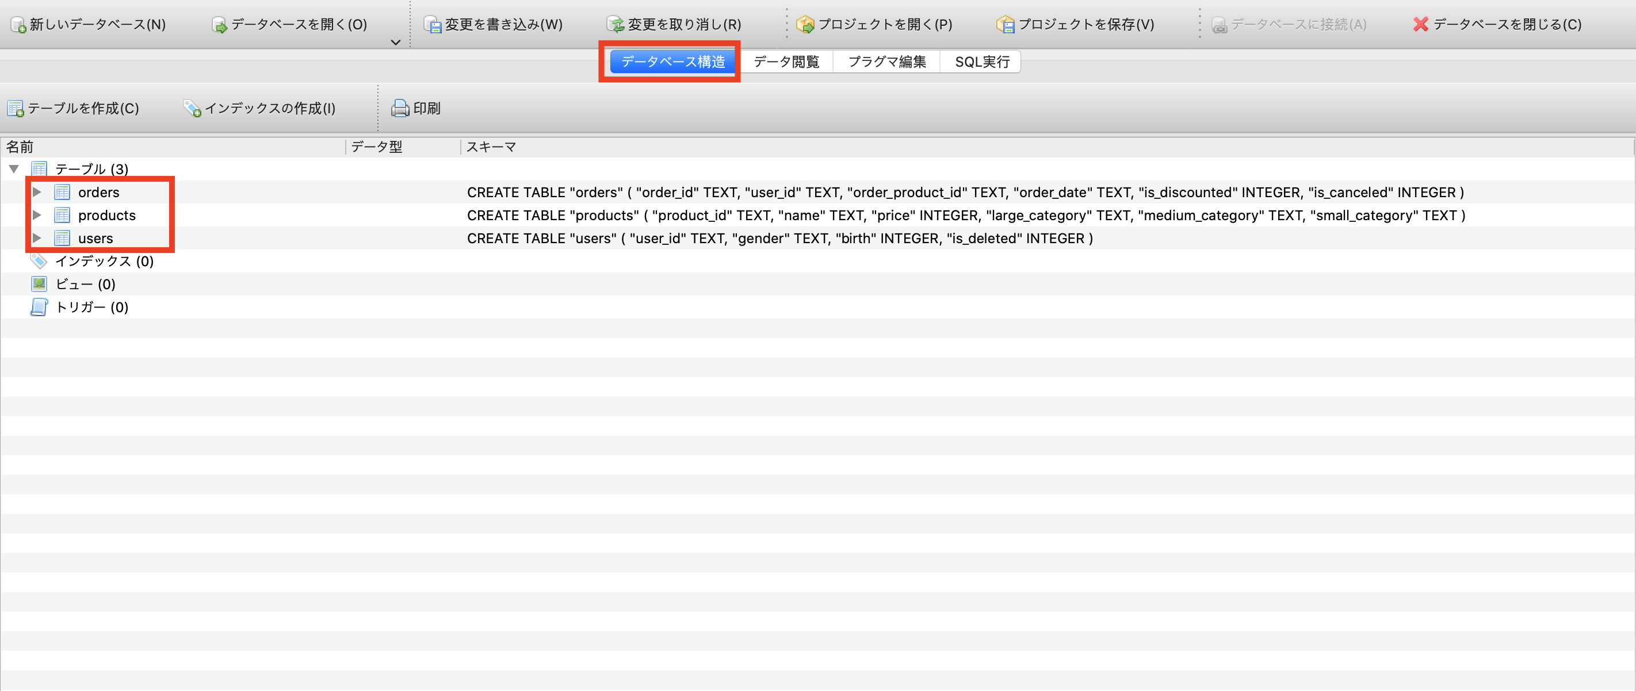Click the データ型 column header
The width and height of the screenshot is (1636, 691).
tap(403, 147)
